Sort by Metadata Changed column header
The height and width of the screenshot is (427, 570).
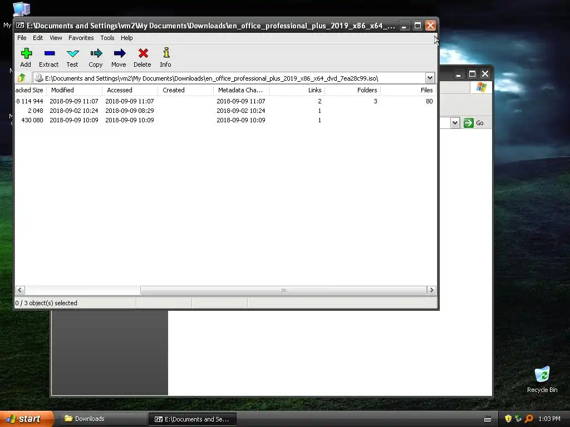241,90
